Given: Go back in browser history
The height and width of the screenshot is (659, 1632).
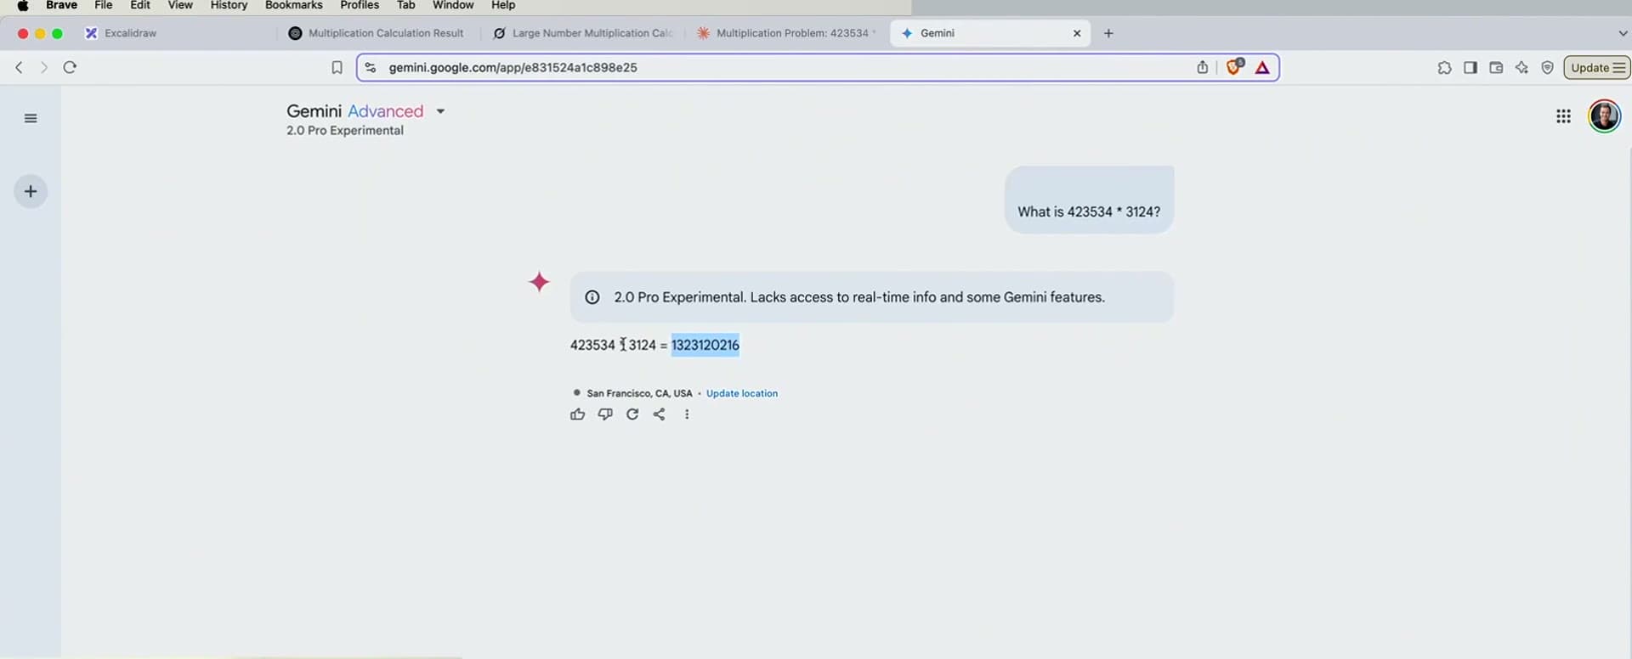Looking at the screenshot, I should [19, 67].
